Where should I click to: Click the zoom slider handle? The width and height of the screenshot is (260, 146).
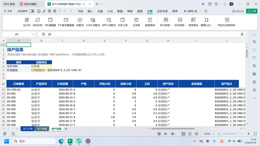[x=234, y=134]
